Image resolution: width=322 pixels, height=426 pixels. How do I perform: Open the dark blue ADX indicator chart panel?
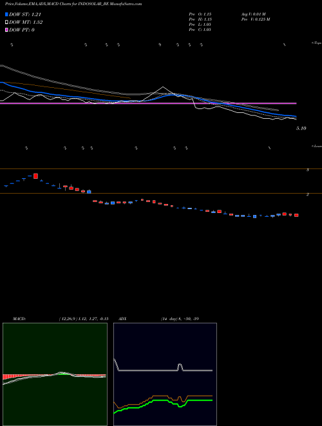tap(165, 374)
